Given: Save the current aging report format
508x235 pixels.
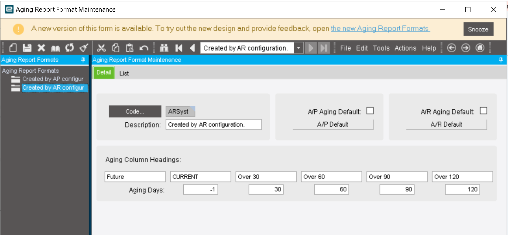Looking at the screenshot, I should pos(27,48).
